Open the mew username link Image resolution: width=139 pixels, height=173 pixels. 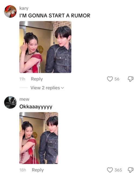24,99
